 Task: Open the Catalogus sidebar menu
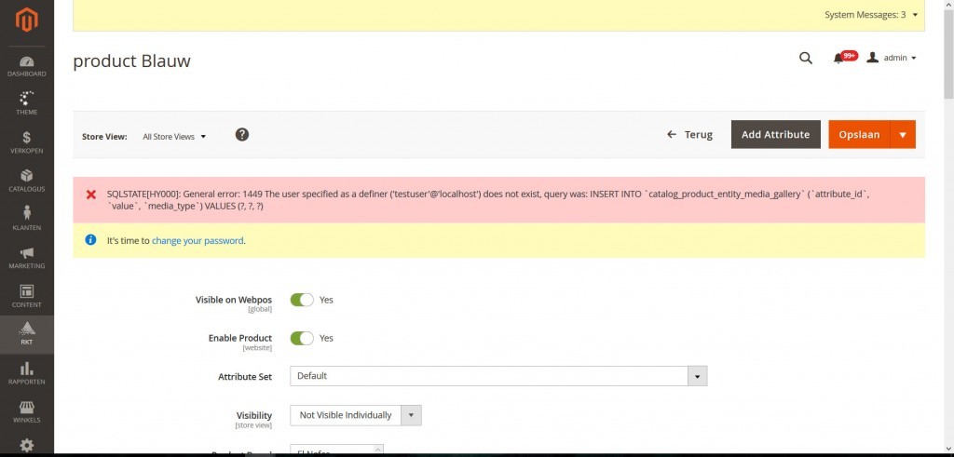click(27, 181)
